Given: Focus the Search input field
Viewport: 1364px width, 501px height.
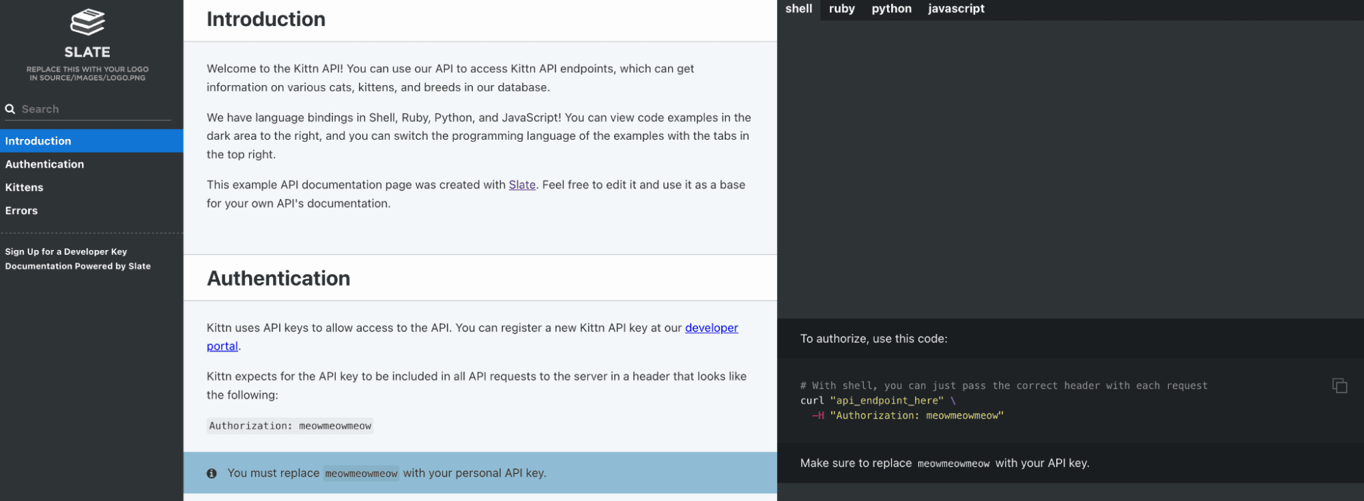Looking at the screenshot, I should [x=87, y=109].
